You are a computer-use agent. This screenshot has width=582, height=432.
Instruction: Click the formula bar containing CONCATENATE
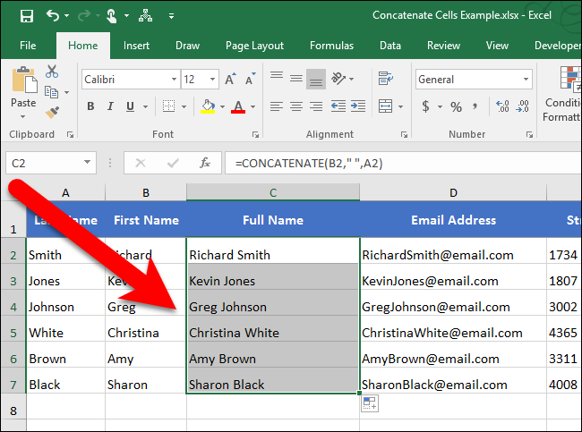(394, 163)
